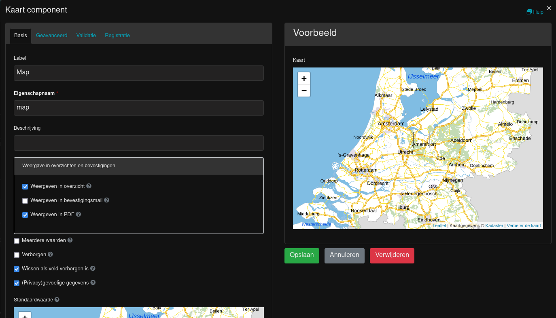Toggle the Verborgen checkbox
556x318 pixels.
click(17, 255)
